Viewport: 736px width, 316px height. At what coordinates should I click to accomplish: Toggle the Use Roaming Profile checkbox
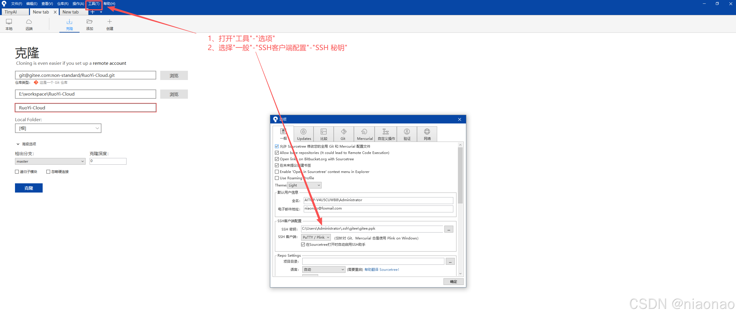click(x=277, y=178)
